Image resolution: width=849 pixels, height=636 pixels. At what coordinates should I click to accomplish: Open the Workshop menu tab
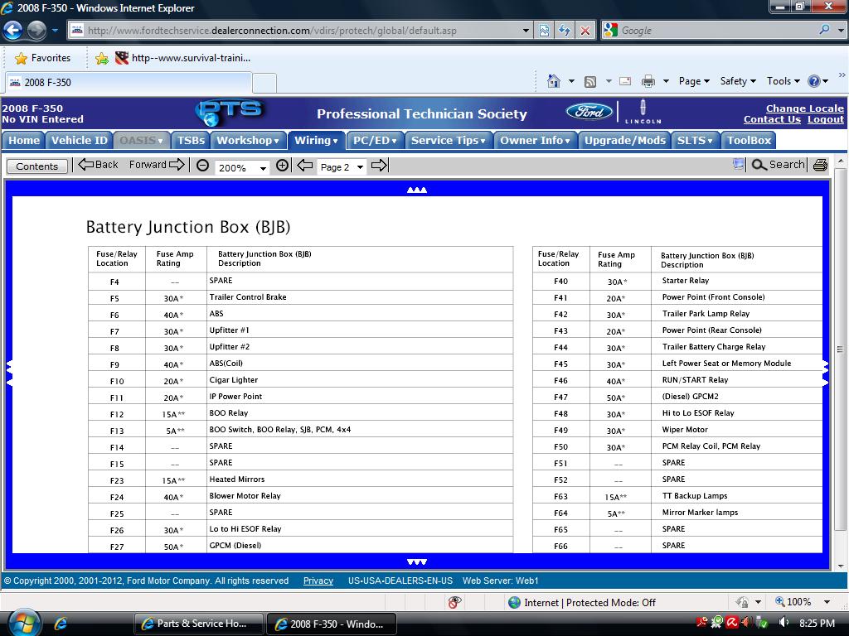click(247, 140)
